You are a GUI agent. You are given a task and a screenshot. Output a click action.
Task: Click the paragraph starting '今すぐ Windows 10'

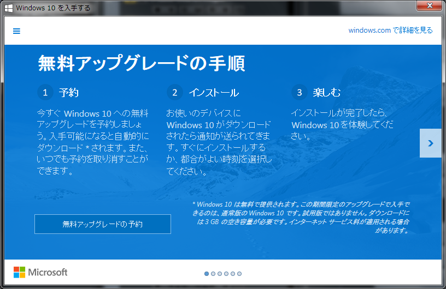click(93, 142)
